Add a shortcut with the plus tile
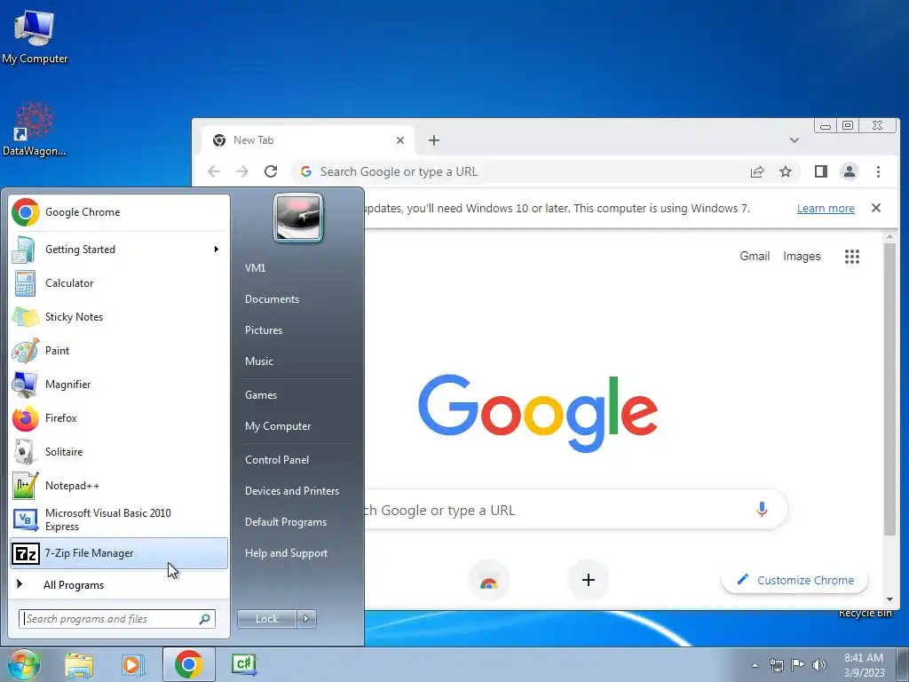 pyautogui.click(x=589, y=580)
